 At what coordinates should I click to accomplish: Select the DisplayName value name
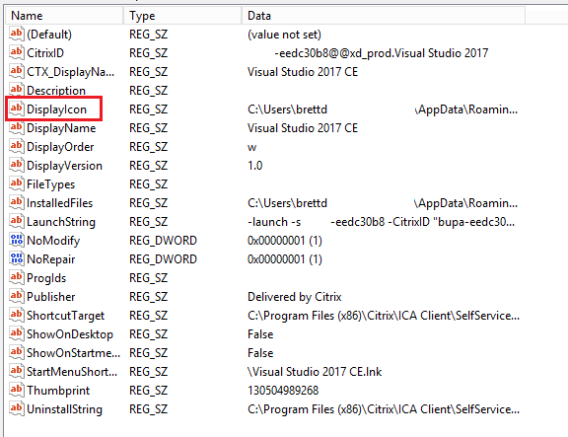point(61,128)
